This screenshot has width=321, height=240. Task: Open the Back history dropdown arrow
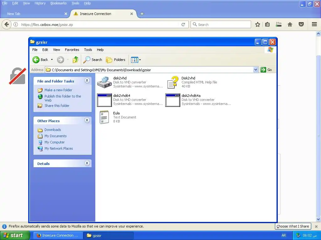(x=52, y=60)
